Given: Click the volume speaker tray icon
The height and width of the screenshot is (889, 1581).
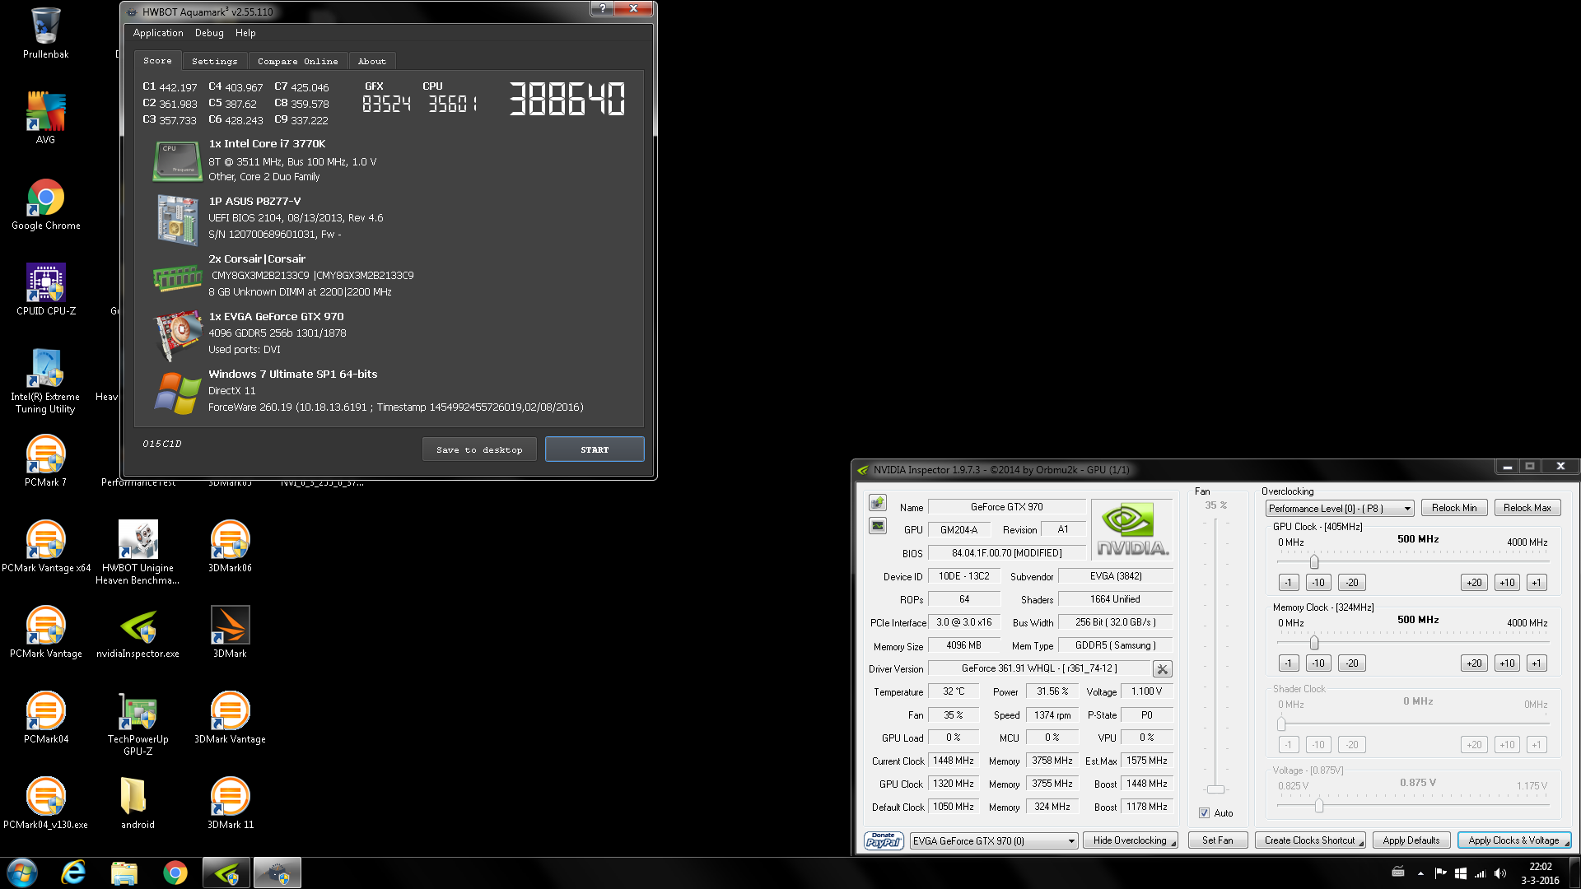Looking at the screenshot, I should point(1499,873).
